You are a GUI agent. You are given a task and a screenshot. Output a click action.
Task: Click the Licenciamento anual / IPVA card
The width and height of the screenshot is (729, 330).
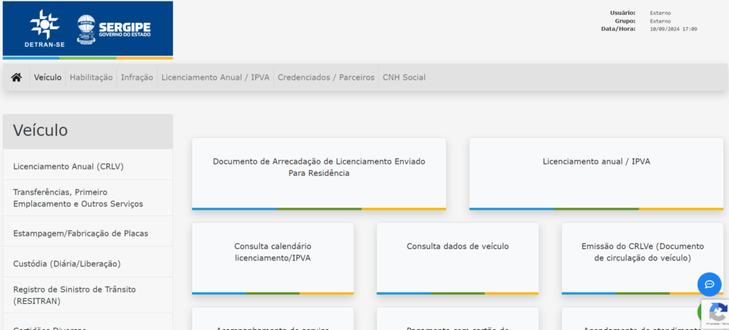[x=596, y=173]
